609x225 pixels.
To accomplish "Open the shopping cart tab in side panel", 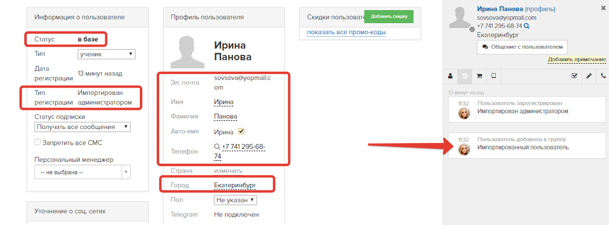I will 479,76.
